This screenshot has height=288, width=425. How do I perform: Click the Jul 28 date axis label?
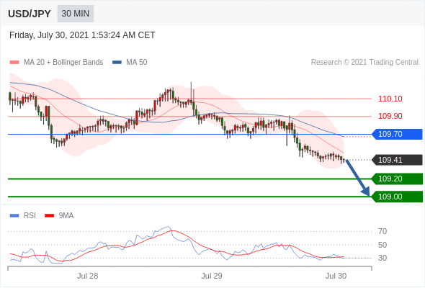pos(87,276)
